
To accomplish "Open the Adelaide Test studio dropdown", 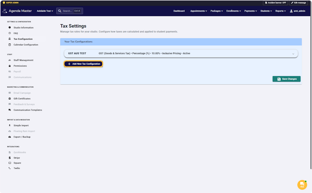I will pos(45,11).
